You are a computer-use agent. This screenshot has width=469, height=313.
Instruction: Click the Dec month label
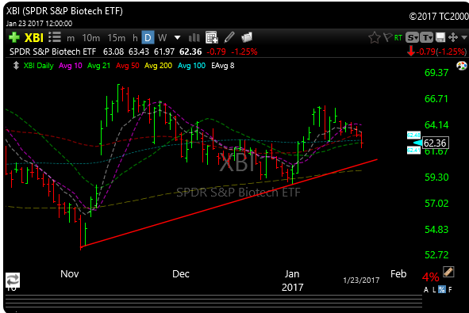pyautogui.click(x=181, y=274)
